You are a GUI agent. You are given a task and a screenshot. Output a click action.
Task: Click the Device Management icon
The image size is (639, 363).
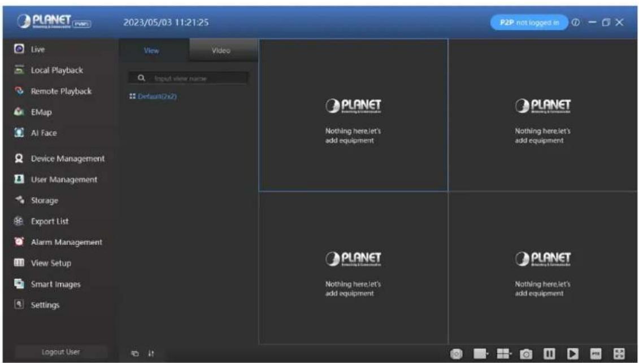point(19,158)
